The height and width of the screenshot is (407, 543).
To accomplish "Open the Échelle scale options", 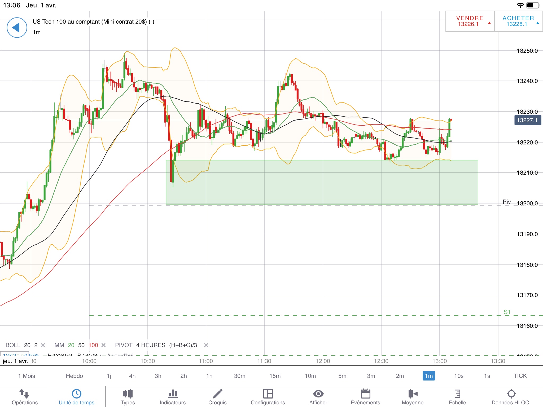I will click(457, 394).
